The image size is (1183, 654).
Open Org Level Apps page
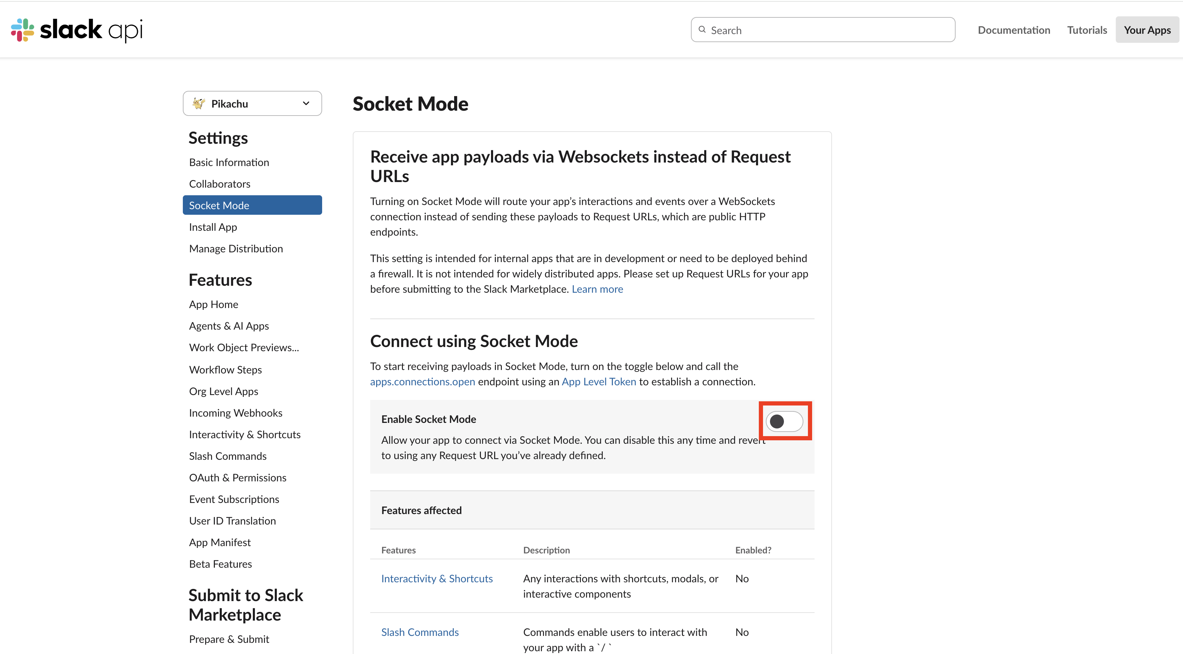224,391
